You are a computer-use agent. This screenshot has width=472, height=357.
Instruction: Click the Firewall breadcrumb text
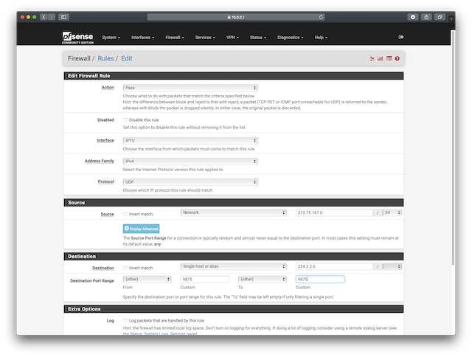click(x=79, y=58)
